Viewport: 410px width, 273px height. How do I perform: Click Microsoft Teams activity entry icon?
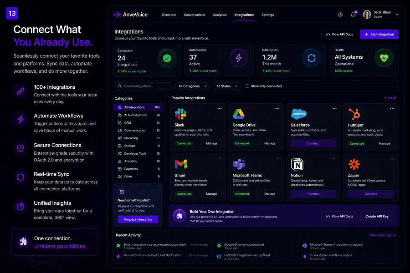point(305,246)
